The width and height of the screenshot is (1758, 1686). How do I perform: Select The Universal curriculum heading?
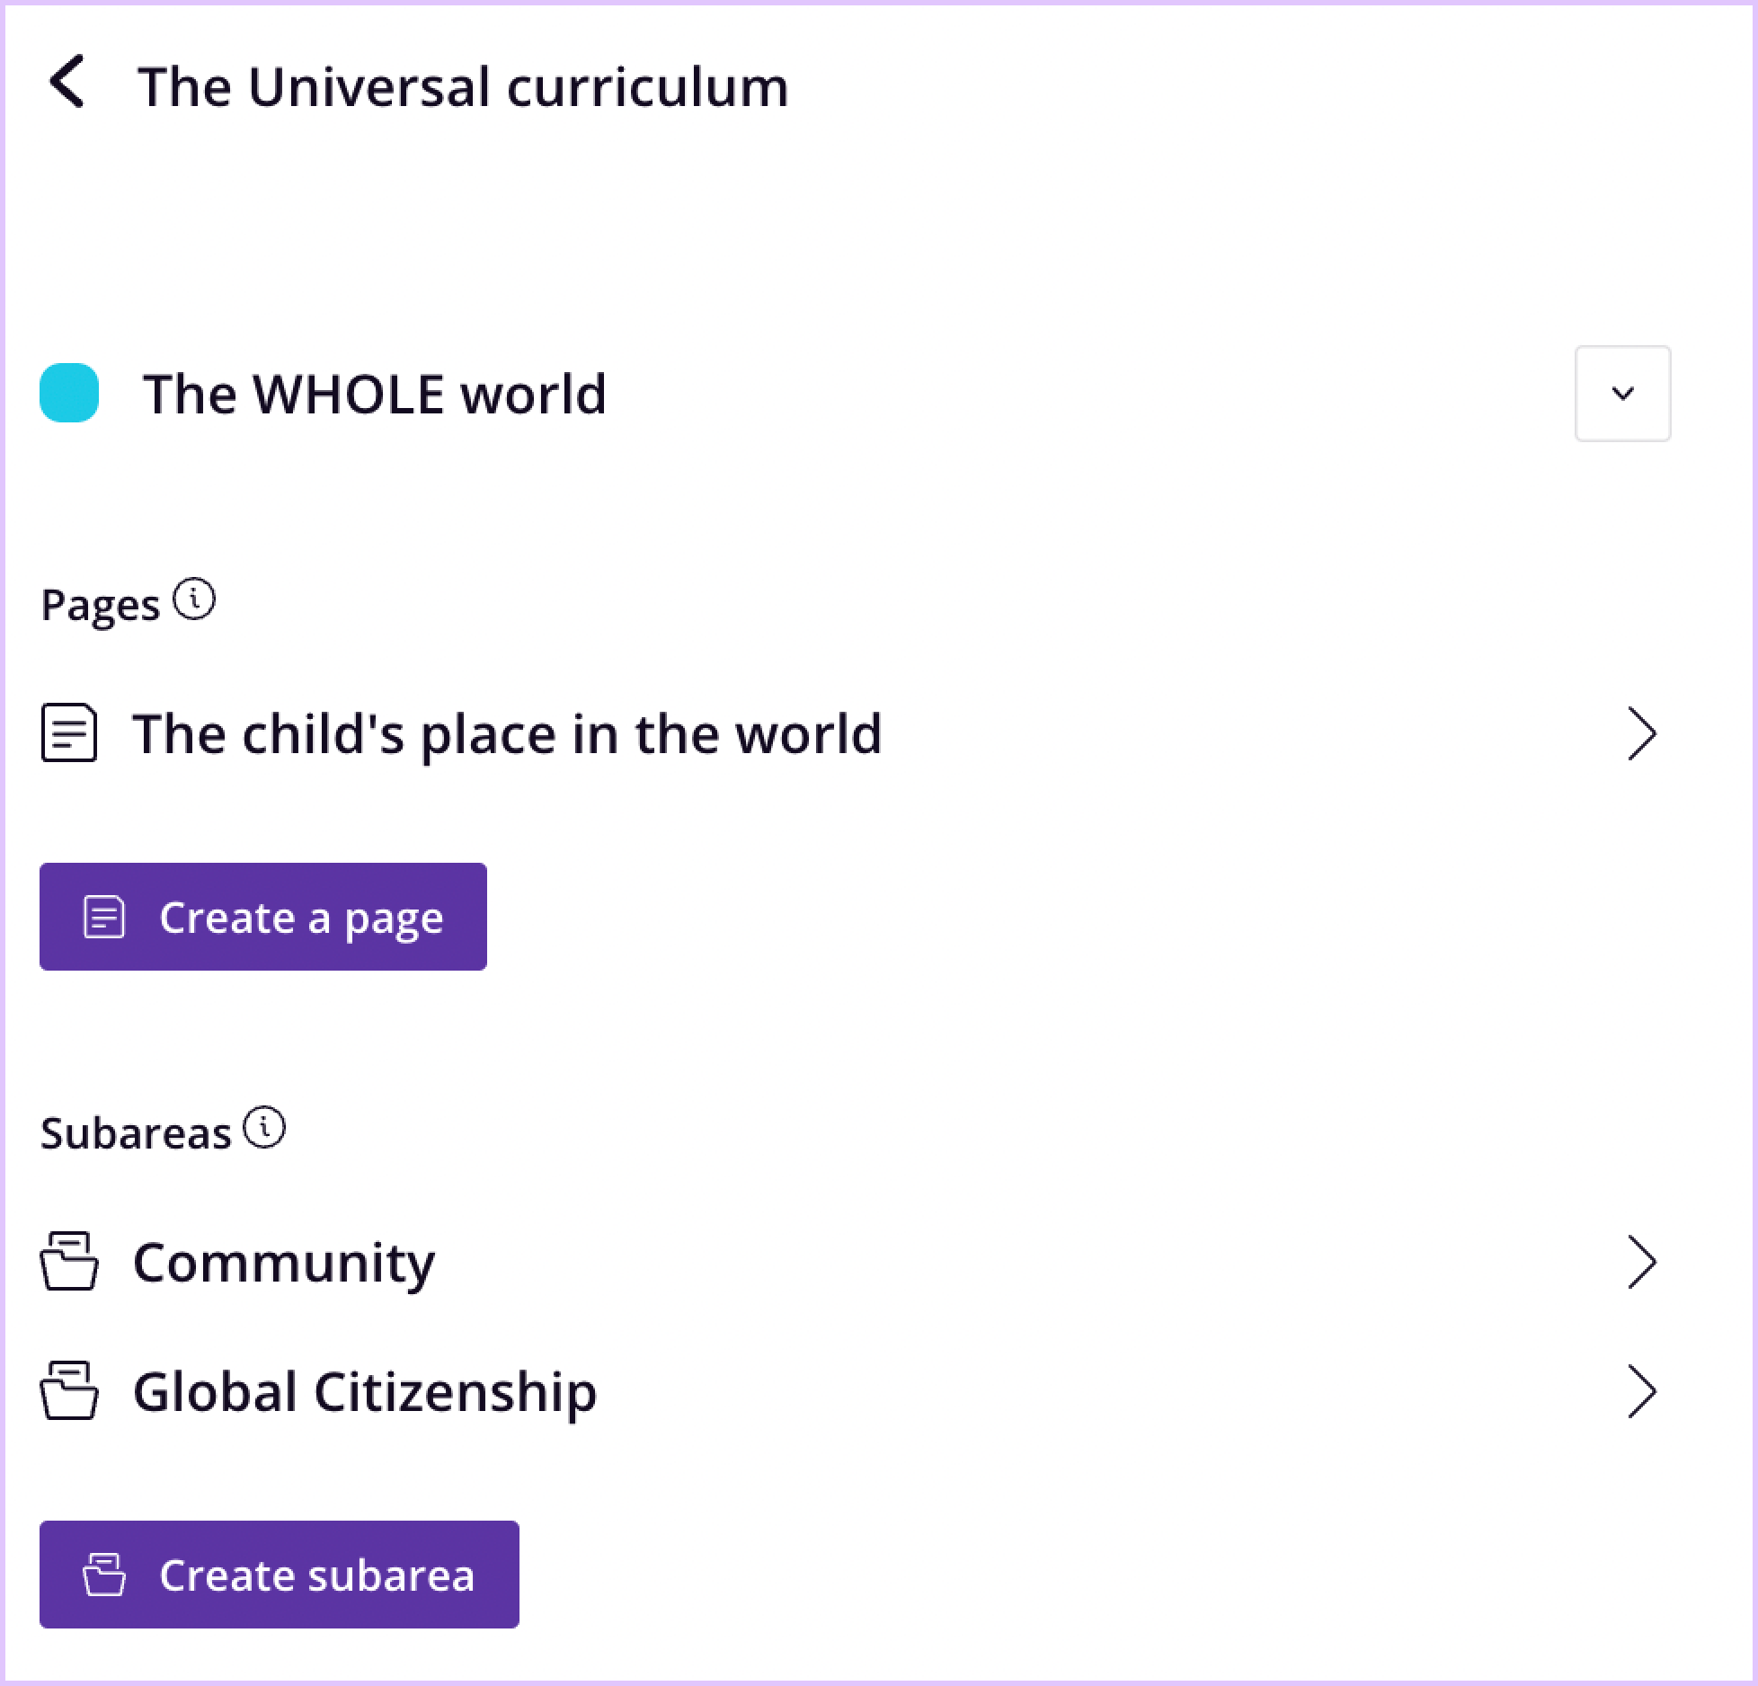point(464,86)
